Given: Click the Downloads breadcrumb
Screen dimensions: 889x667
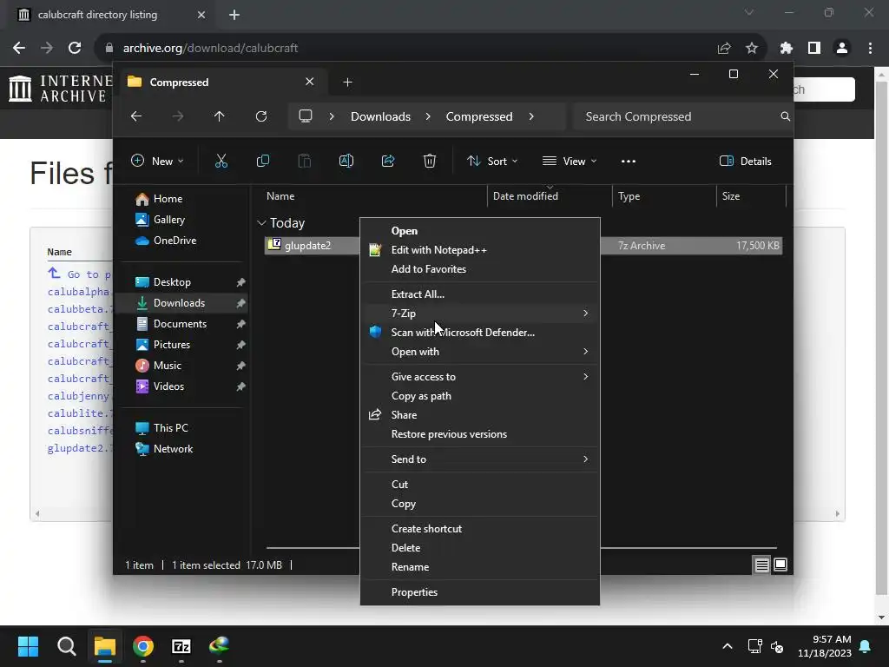Looking at the screenshot, I should click(380, 116).
